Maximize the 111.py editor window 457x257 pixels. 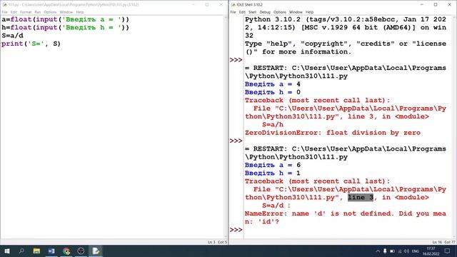point(207,5)
